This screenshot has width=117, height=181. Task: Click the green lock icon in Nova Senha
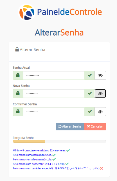[18, 94]
